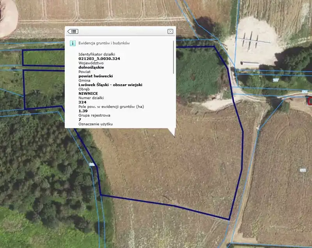
Task: Select the "Ewidencja gruntów i budynków" heading
Action: 104,43
